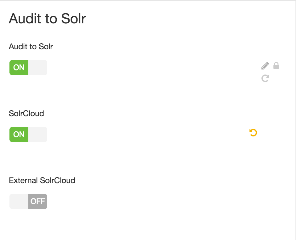The image size is (298, 240).
Task: Override Audit to Solr using pencil icon
Action: pyautogui.click(x=265, y=66)
